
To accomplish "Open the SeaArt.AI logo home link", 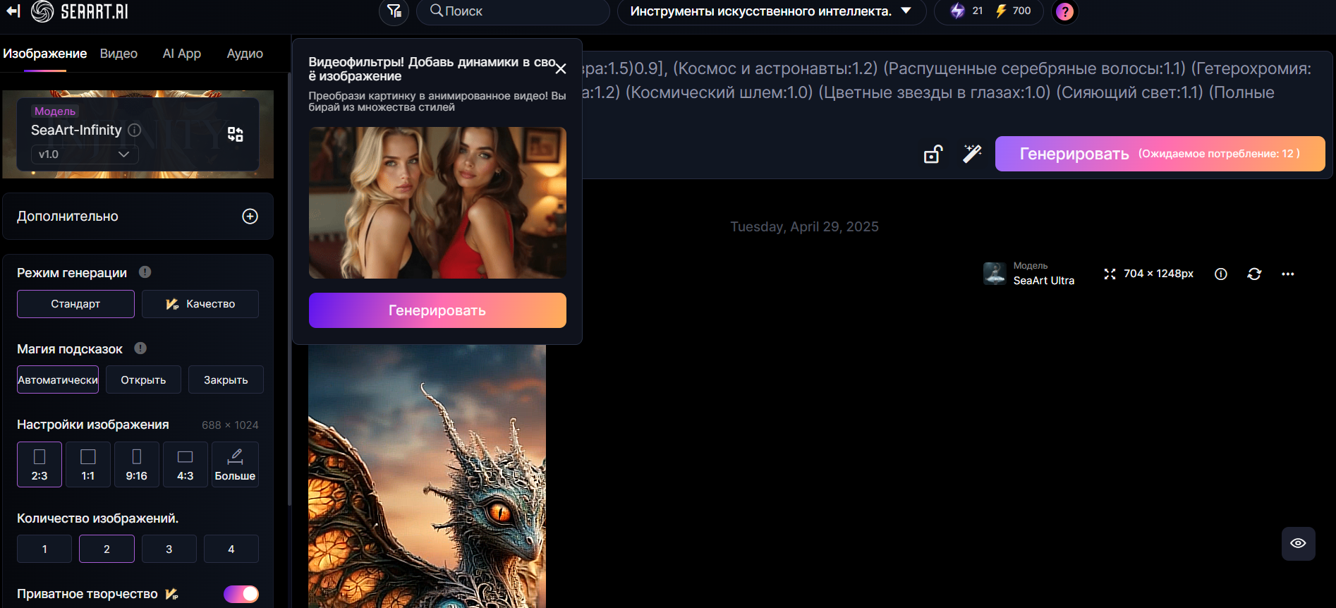I will click(x=80, y=11).
